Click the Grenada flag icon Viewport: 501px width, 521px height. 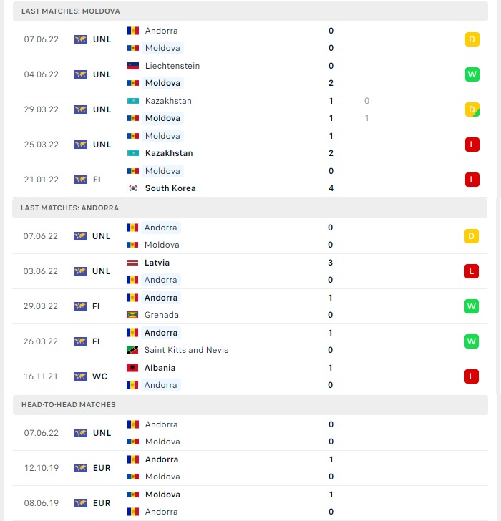click(x=132, y=315)
